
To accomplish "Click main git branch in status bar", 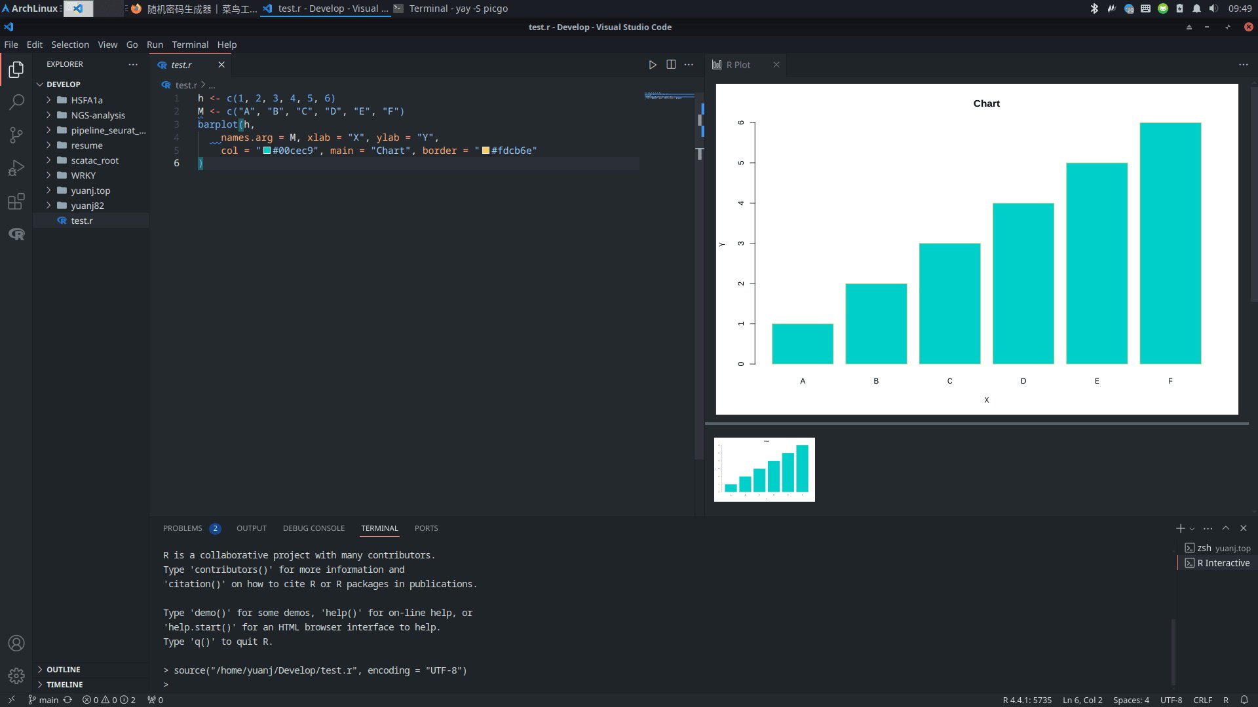I will coord(43,700).
